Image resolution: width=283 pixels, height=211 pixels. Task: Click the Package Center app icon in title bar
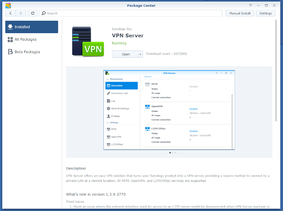tap(8, 6)
